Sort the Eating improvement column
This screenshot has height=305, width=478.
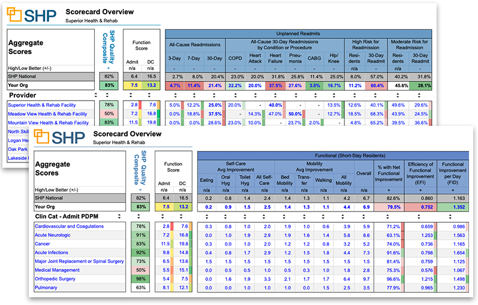207,217
